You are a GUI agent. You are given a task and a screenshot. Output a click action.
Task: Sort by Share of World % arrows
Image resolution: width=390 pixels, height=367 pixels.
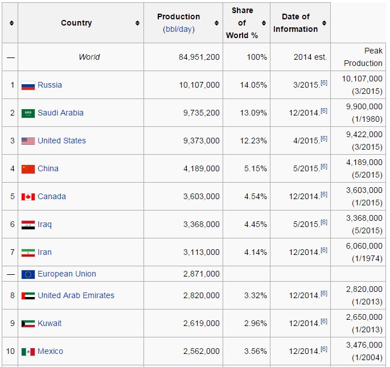click(264, 23)
